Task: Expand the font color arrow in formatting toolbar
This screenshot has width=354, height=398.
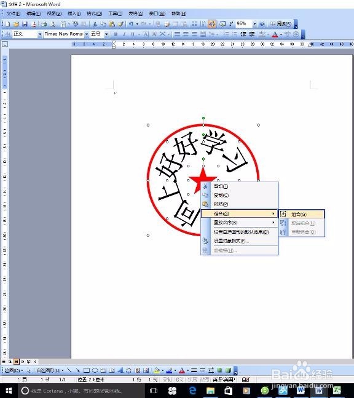Action: click(x=281, y=34)
